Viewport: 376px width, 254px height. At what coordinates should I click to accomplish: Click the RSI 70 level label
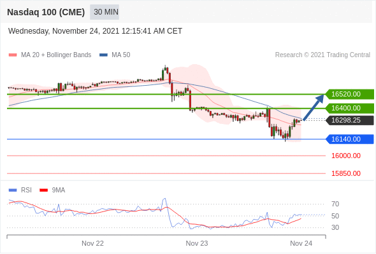335,204
